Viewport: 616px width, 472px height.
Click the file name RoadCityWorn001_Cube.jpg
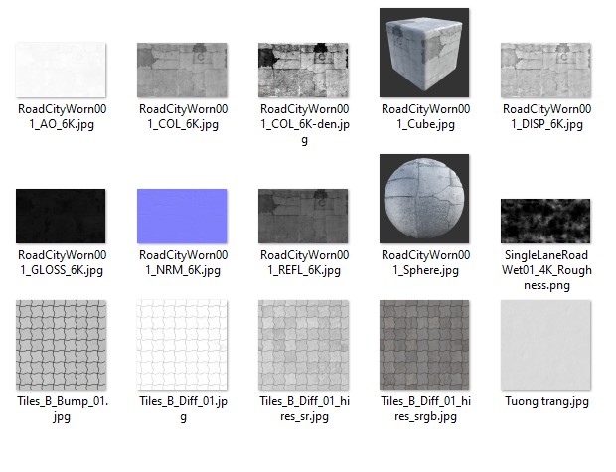coord(426,116)
